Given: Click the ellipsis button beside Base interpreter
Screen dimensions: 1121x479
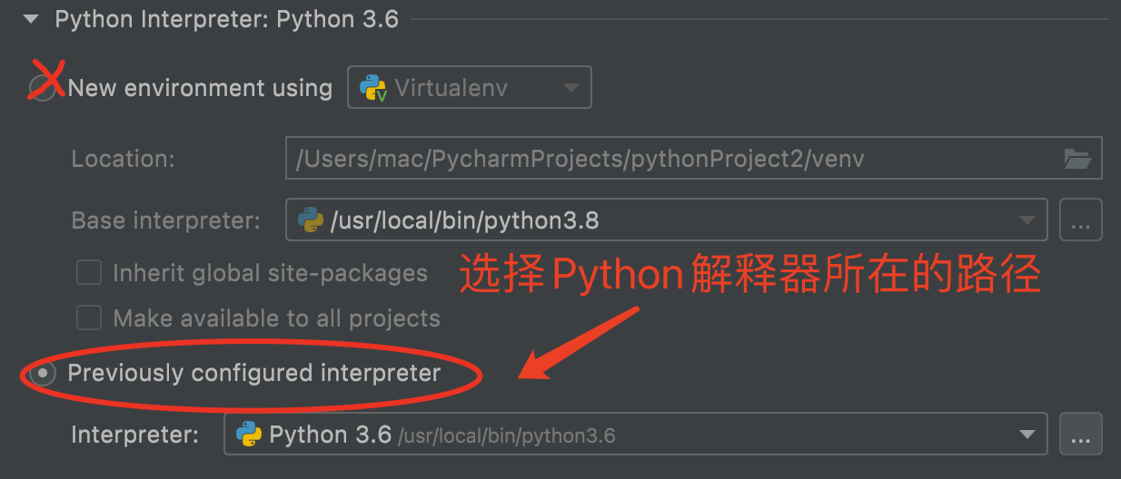Looking at the screenshot, I should click(x=1080, y=220).
